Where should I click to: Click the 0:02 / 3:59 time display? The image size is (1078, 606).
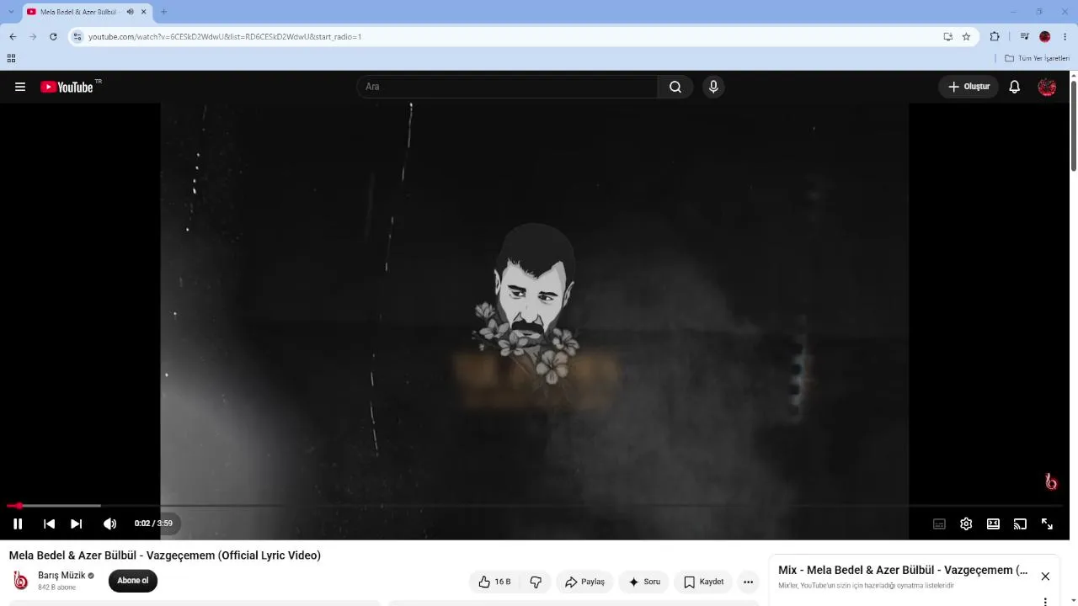[153, 524]
